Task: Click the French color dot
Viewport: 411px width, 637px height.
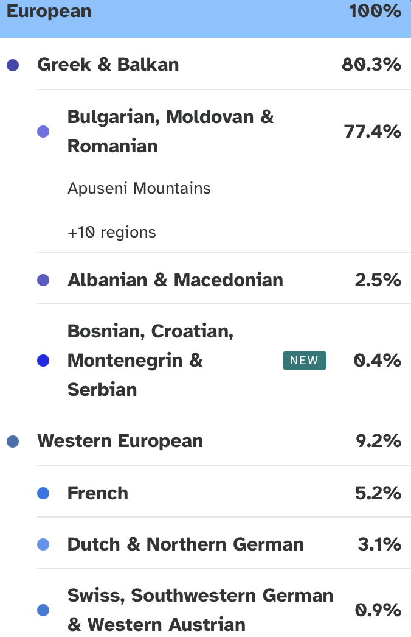Action: (x=43, y=493)
